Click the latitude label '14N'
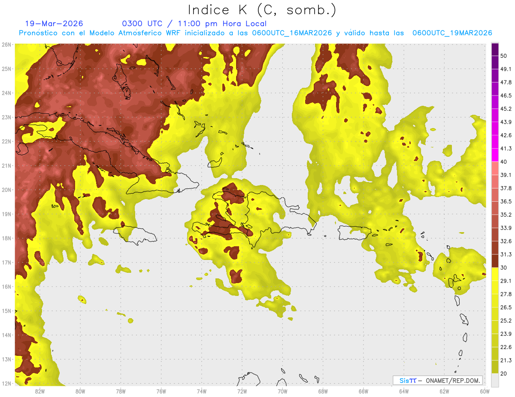This screenshot has height=397, width=515. pyautogui.click(x=6, y=335)
